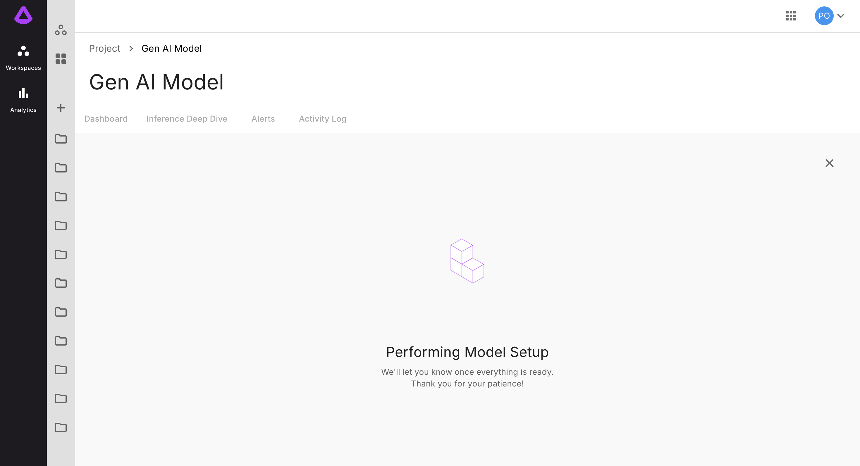Screen dimensions: 860x466
Task: Open Analytics in the sidebar
Action: point(23,100)
